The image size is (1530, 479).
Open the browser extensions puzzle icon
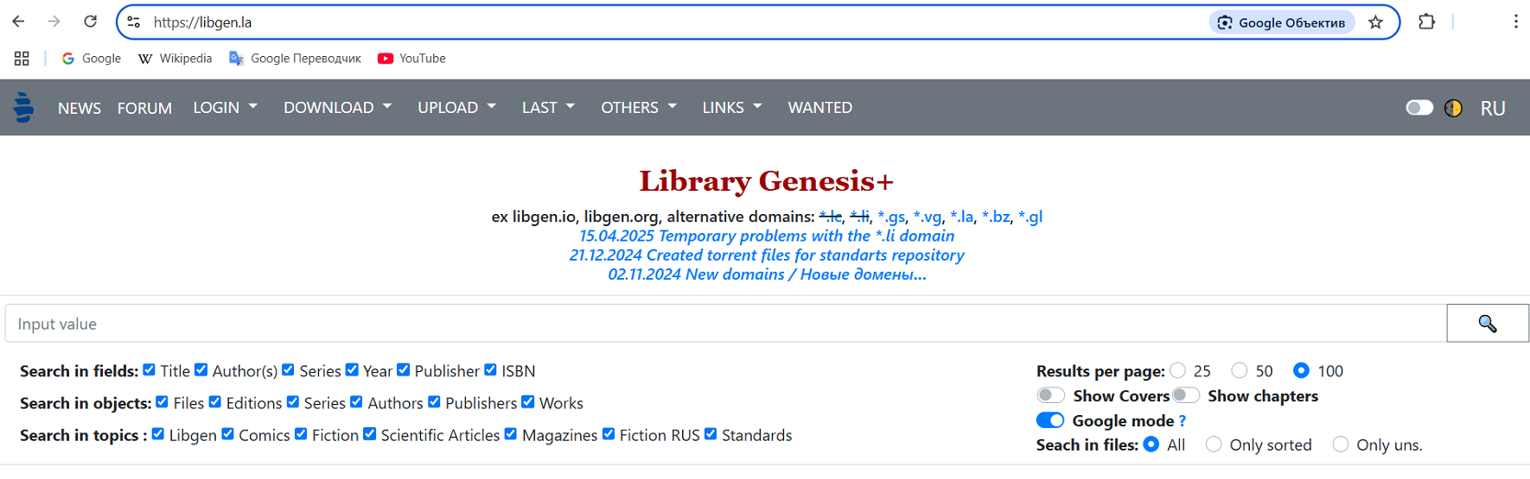click(1427, 22)
